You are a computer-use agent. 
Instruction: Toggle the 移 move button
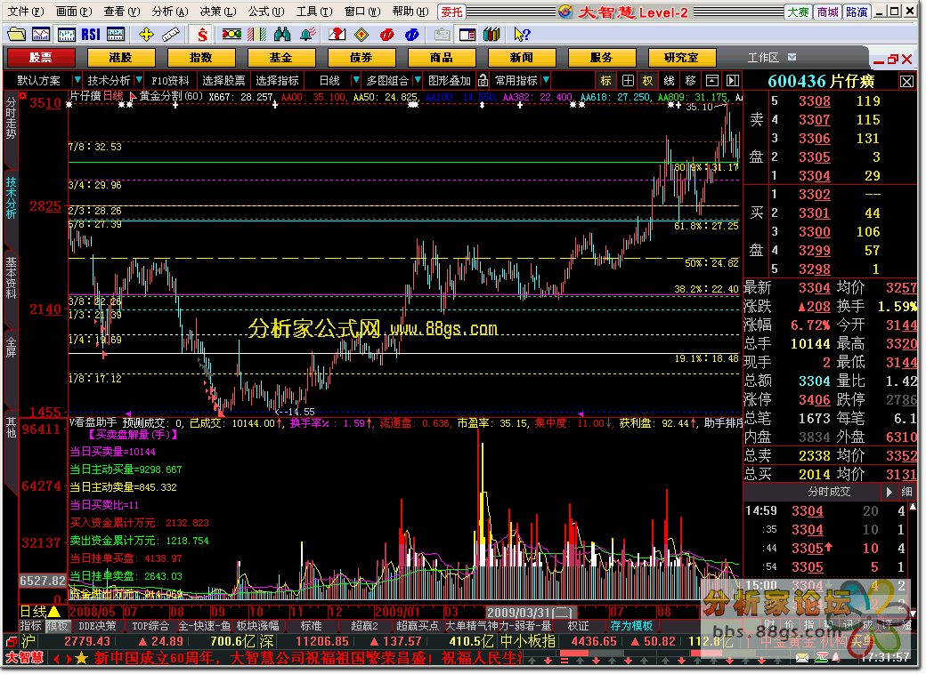[690, 81]
